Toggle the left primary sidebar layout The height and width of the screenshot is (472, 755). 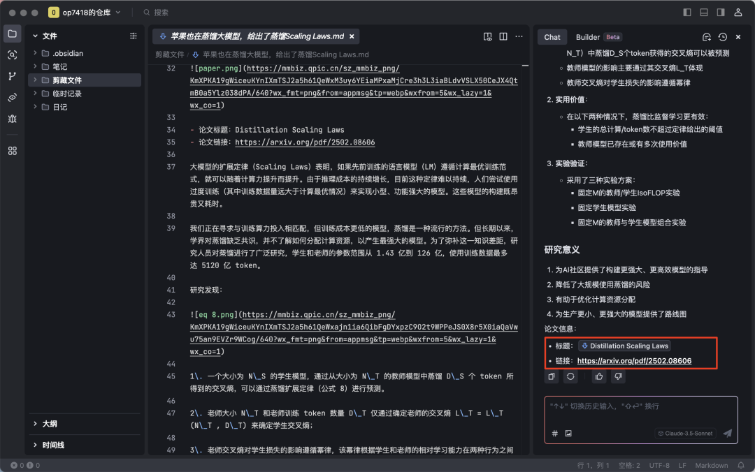[x=687, y=13]
